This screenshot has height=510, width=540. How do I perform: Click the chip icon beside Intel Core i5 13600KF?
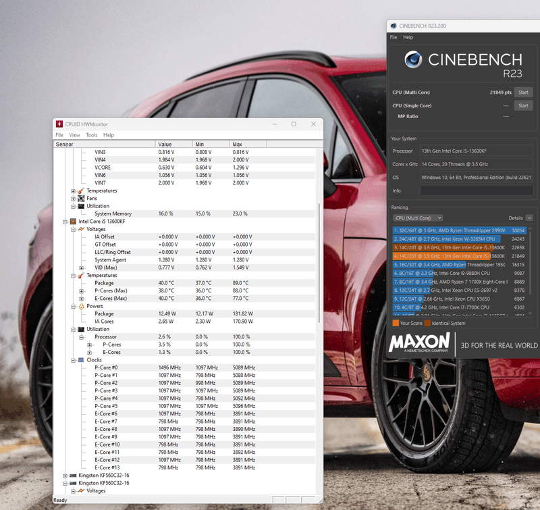pos(73,222)
